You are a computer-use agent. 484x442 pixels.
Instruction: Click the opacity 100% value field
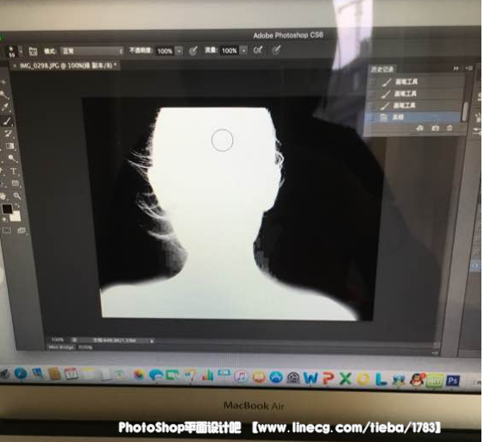pyautogui.click(x=165, y=51)
